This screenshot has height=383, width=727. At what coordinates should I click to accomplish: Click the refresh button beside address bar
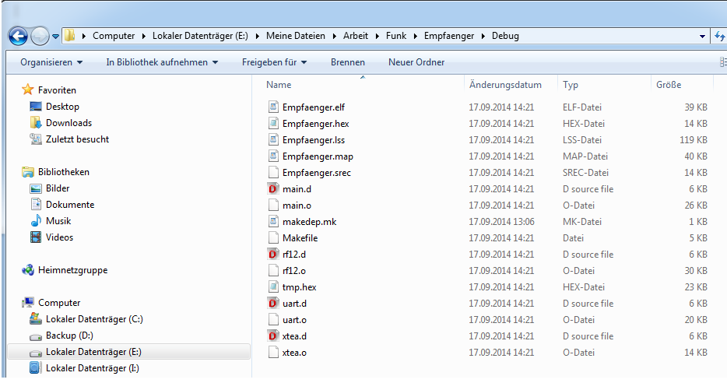[720, 36]
